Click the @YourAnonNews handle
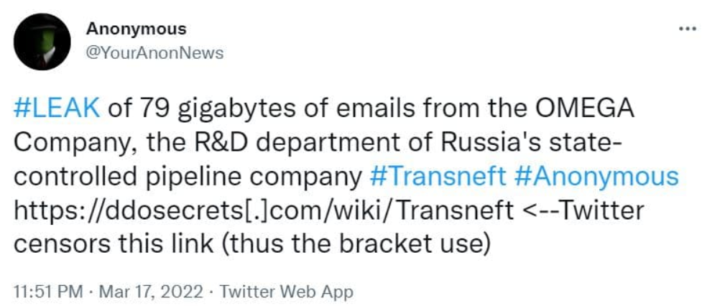This screenshot has height=306, width=707. click(x=154, y=52)
